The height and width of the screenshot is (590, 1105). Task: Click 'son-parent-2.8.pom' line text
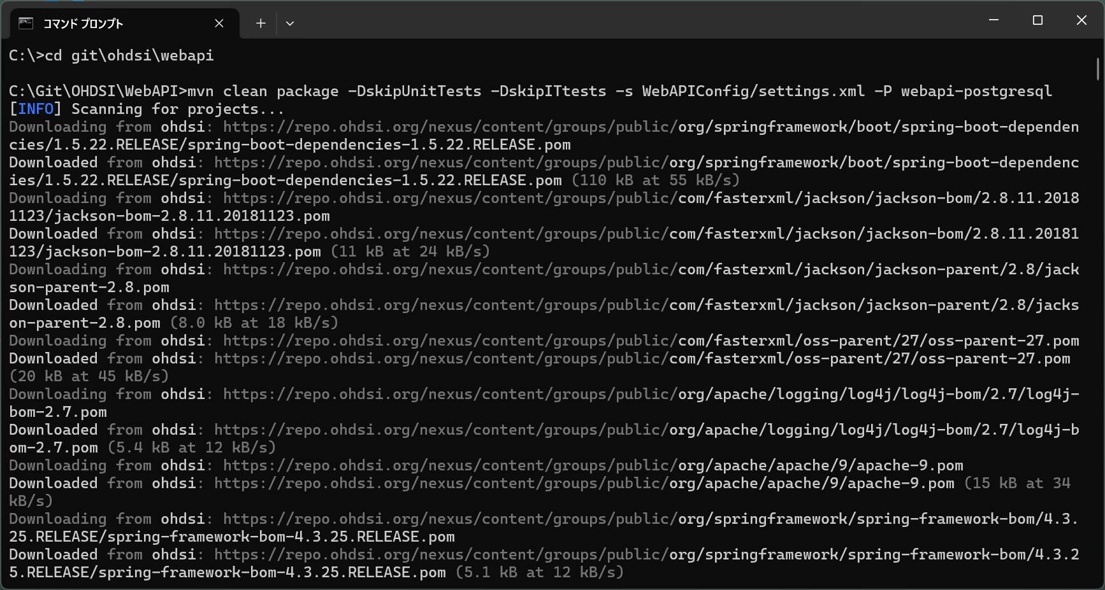tap(89, 287)
